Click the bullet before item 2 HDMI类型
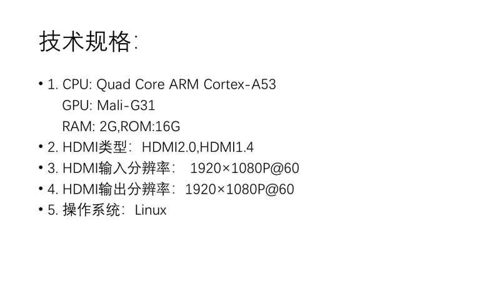 [41, 147]
